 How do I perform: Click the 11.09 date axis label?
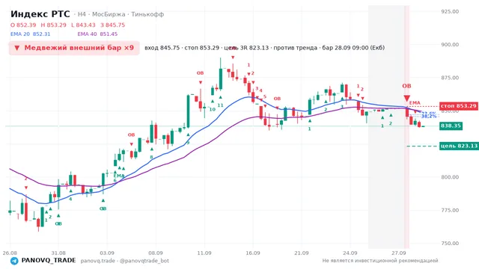[x=204, y=253]
